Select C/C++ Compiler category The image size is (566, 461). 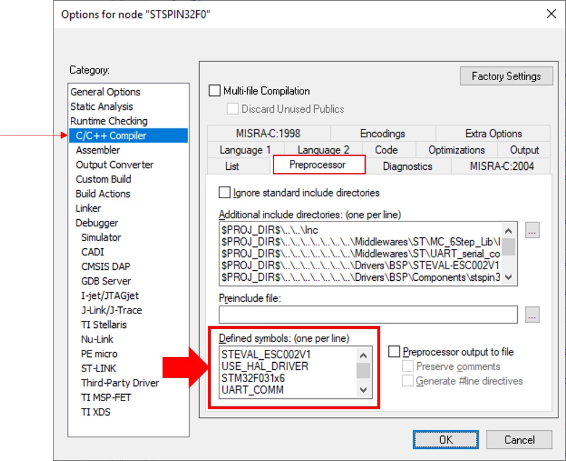click(x=128, y=135)
